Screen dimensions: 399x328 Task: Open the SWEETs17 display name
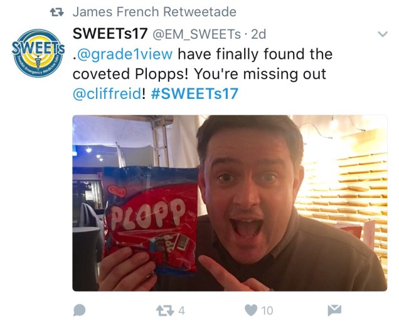point(110,34)
